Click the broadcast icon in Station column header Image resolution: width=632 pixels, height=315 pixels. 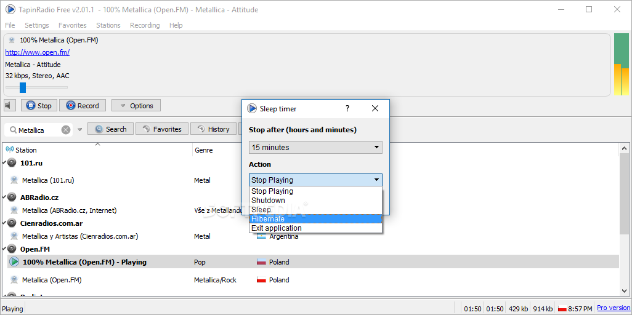point(10,150)
